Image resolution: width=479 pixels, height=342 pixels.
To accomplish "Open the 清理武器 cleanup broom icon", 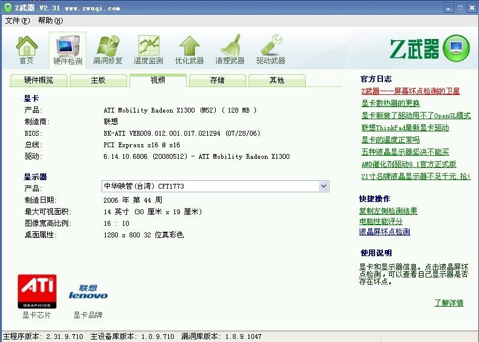I will pos(230,50).
